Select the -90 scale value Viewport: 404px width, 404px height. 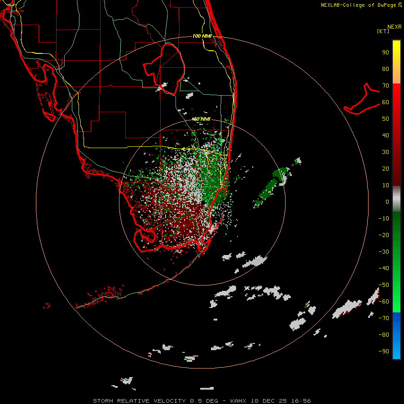click(x=384, y=351)
